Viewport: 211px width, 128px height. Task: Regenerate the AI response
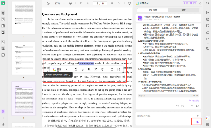pyautogui.click(x=183, y=106)
